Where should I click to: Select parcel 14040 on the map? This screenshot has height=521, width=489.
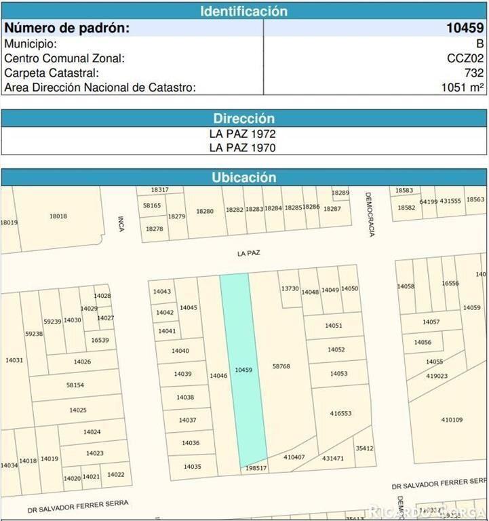click(x=180, y=351)
